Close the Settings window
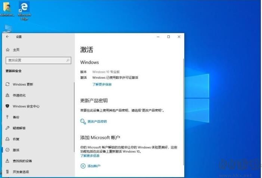 click(x=179, y=37)
